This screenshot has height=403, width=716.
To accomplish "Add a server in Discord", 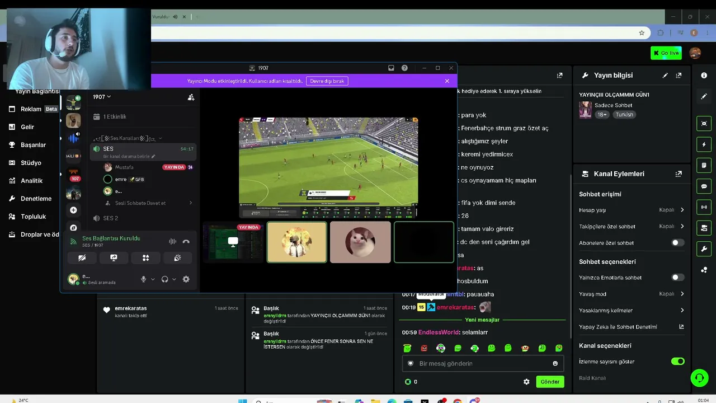I will click(73, 210).
